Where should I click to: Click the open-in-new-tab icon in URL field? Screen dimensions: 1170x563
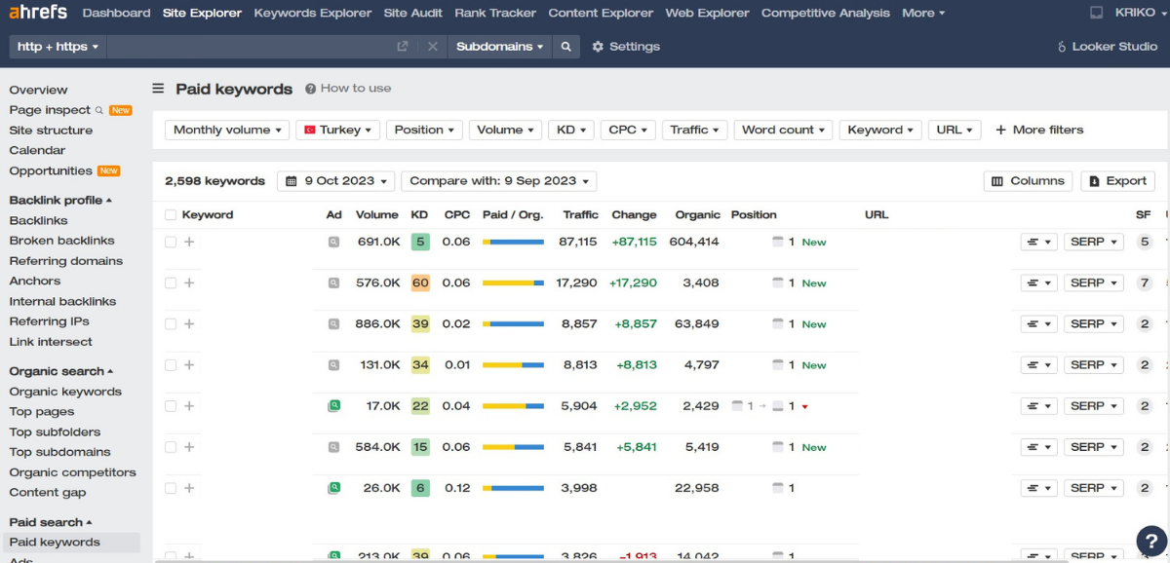coord(403,47)
